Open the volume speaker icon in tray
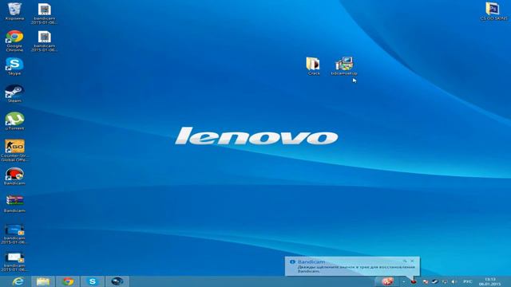Screen dimensions: 511x287 tap(454, 281)
